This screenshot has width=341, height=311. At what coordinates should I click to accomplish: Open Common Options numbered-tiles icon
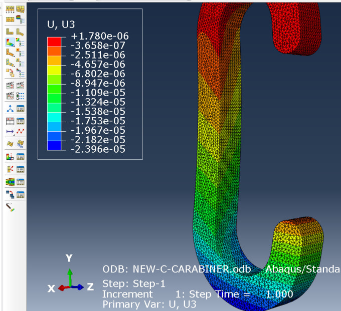pyautogui.click(x=10, y=10)
